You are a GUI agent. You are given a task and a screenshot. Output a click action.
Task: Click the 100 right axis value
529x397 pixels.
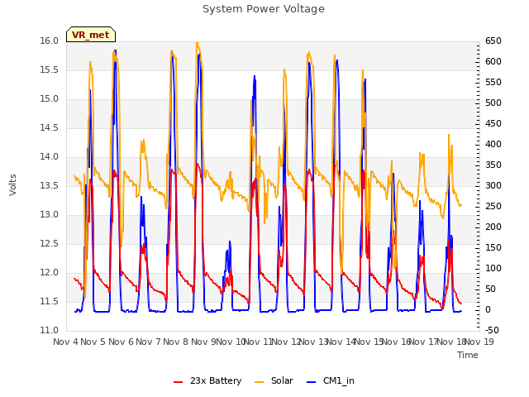493,268
